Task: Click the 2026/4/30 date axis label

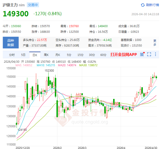Action: pyautogui.click(x=151, y=148)
